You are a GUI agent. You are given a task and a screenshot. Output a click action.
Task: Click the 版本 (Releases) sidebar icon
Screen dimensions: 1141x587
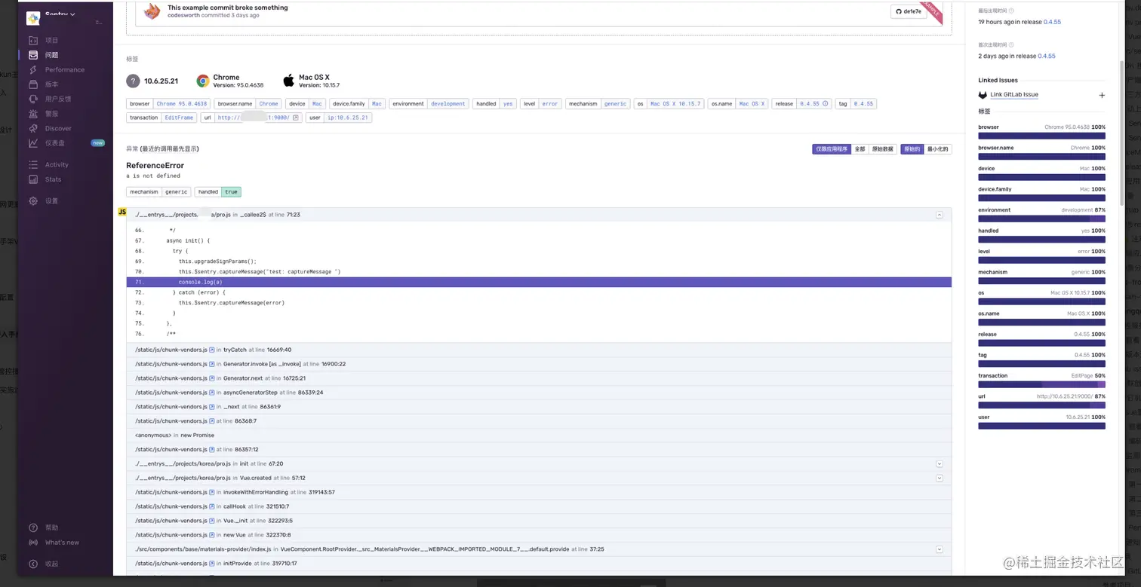click(33, 84)
